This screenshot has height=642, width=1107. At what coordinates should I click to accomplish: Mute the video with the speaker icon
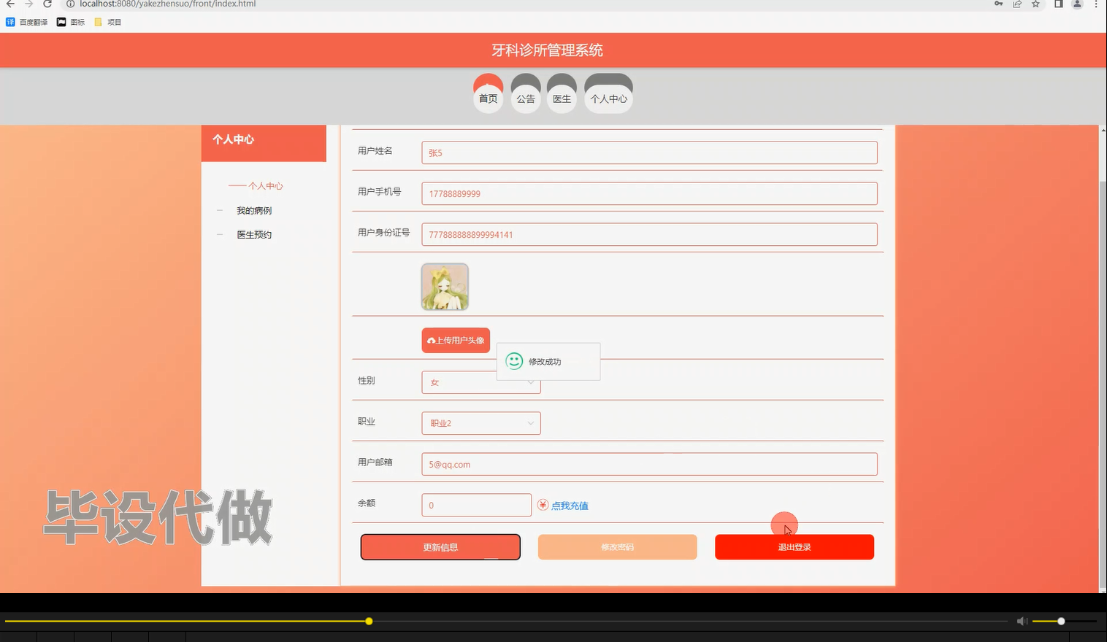pyautogui.click(x=1022, y=621)
